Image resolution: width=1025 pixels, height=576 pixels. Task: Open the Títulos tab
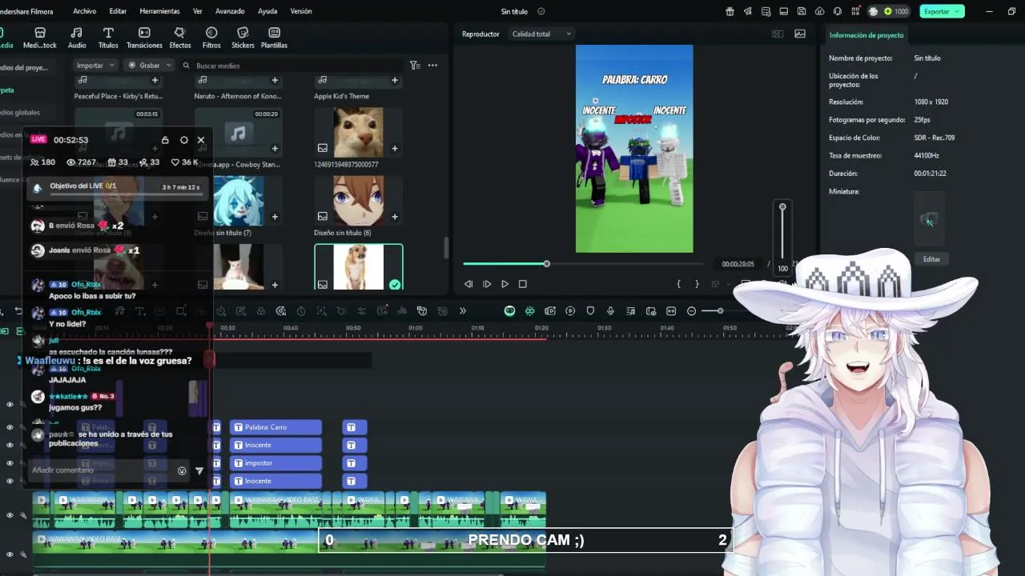coord(108,38)
